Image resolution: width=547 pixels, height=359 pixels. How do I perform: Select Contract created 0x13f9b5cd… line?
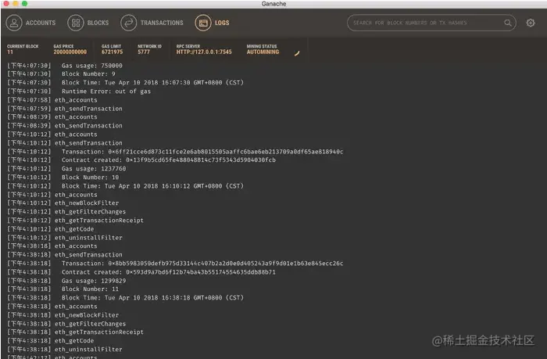click(141, 160)
